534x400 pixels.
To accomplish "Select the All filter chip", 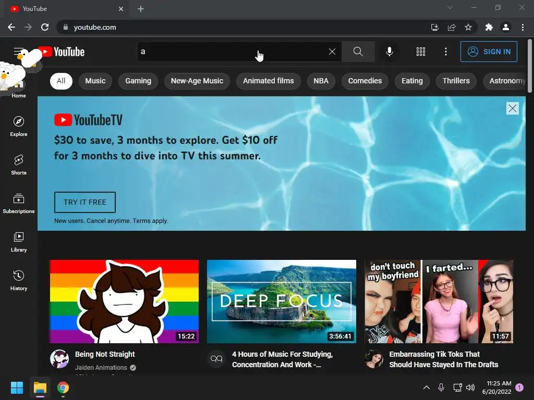I will click(x=62, y=81).
